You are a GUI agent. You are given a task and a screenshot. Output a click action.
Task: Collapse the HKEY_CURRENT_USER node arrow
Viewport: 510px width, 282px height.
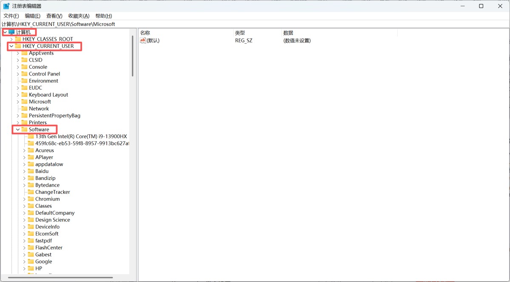coord(11,46)
